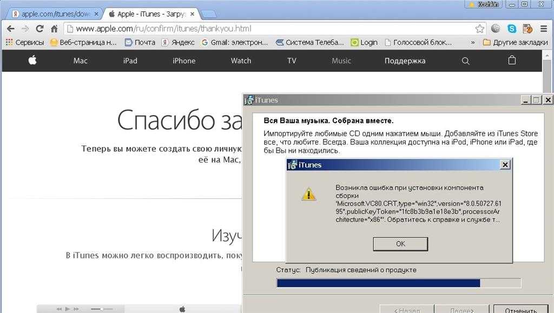Click OK in the error dialog

click(400, 244)
